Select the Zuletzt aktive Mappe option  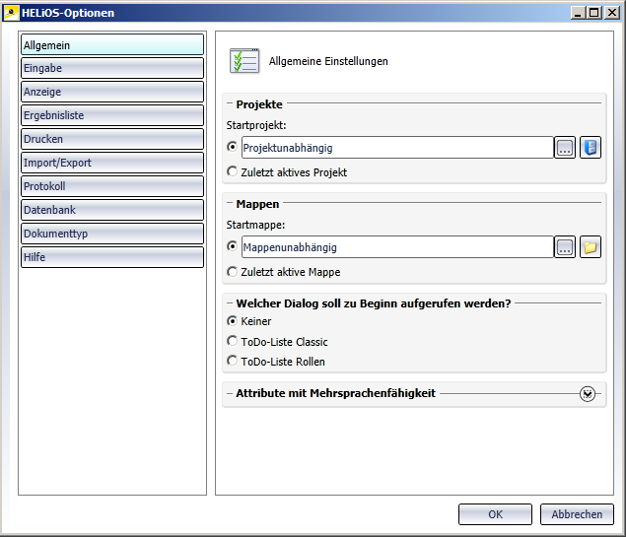284,272
